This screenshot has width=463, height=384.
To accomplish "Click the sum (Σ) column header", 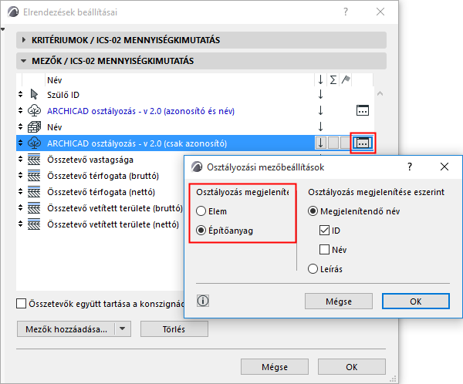I will tap(333, 80).
